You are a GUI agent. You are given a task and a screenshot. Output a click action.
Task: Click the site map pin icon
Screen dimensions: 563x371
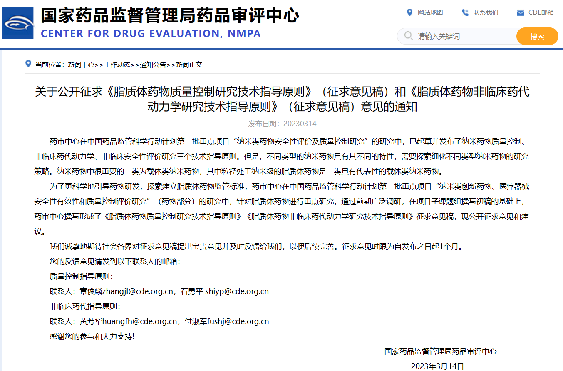tap(409, 12)
